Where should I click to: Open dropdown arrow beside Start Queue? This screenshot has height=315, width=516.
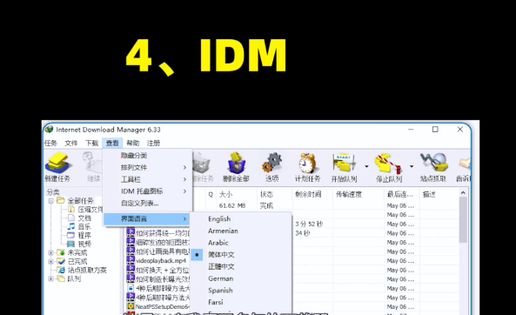point(366,166)
